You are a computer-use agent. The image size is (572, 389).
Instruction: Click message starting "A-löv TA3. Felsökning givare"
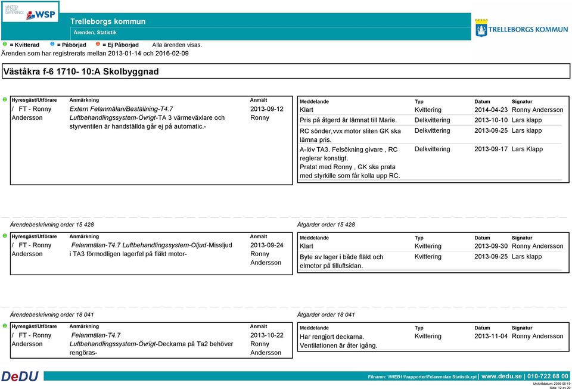click(350, 163)
